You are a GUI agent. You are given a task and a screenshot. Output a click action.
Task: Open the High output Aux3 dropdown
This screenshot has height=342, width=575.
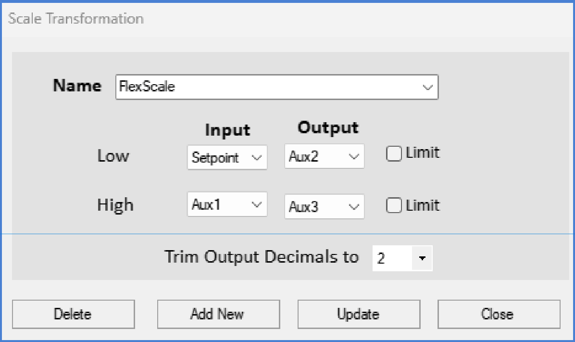324,206
